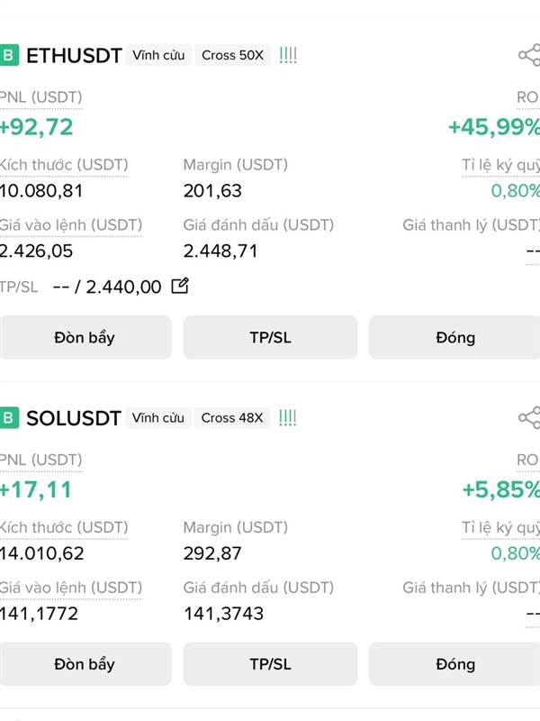Viewport: 540px width, 721px height.
Task: Share the ETHUSDT position
Action: point(528,55)
